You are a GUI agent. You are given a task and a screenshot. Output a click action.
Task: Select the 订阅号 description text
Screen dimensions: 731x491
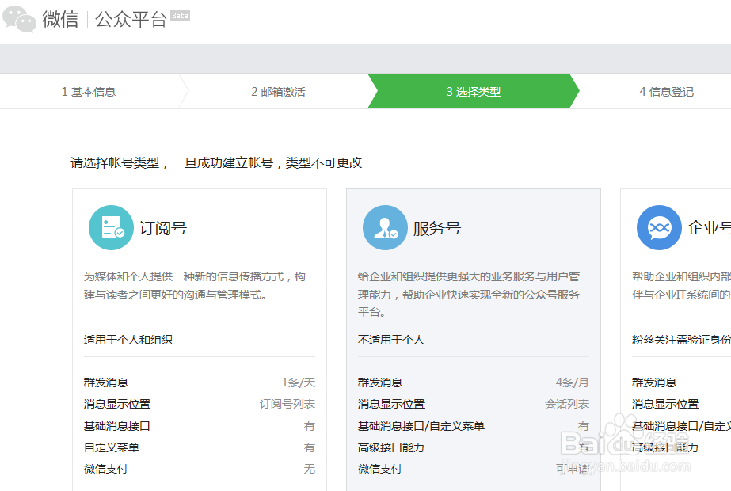(x=195, y=286)
